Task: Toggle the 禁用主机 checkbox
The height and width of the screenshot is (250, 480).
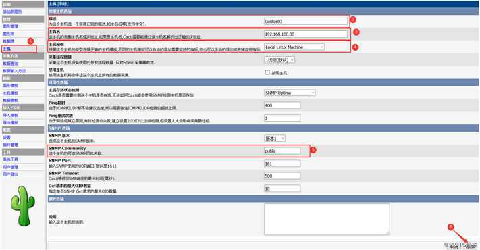Action: click(x=267, y=72)
